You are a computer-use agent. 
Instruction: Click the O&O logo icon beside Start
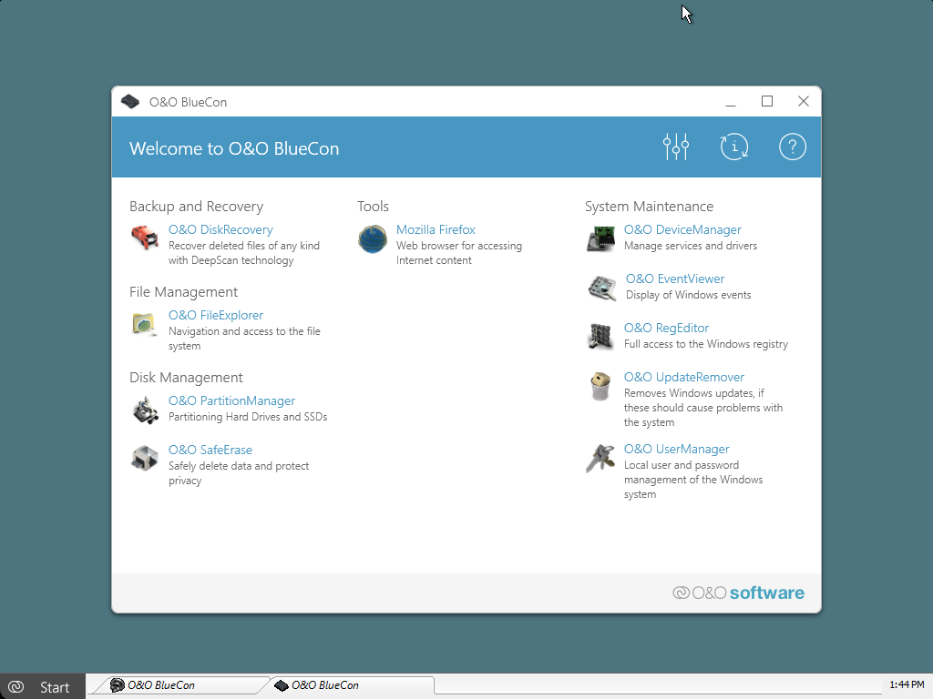[15, 687]
